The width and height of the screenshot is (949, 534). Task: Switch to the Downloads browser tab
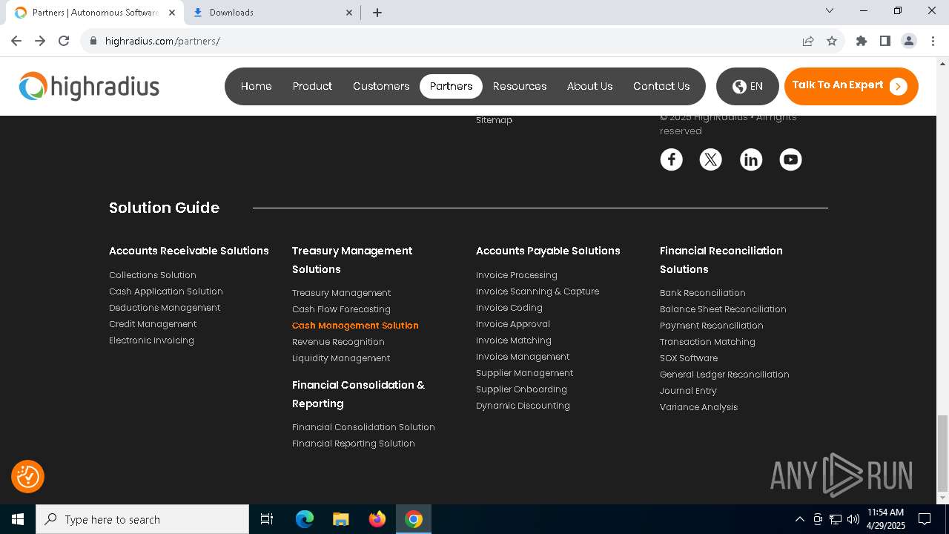[271, 13]
